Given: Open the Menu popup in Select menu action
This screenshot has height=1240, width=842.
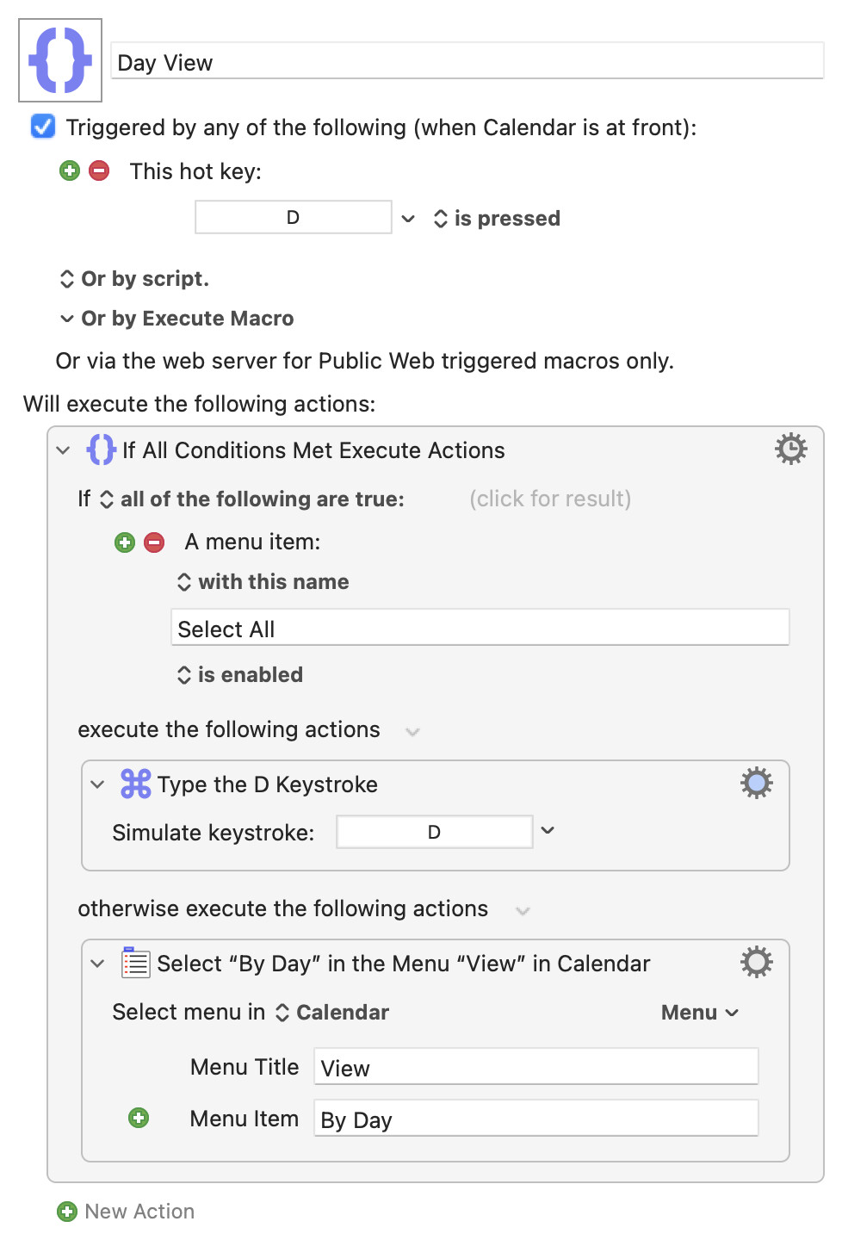Looking at the screenshot, I should click(700, 1013).
